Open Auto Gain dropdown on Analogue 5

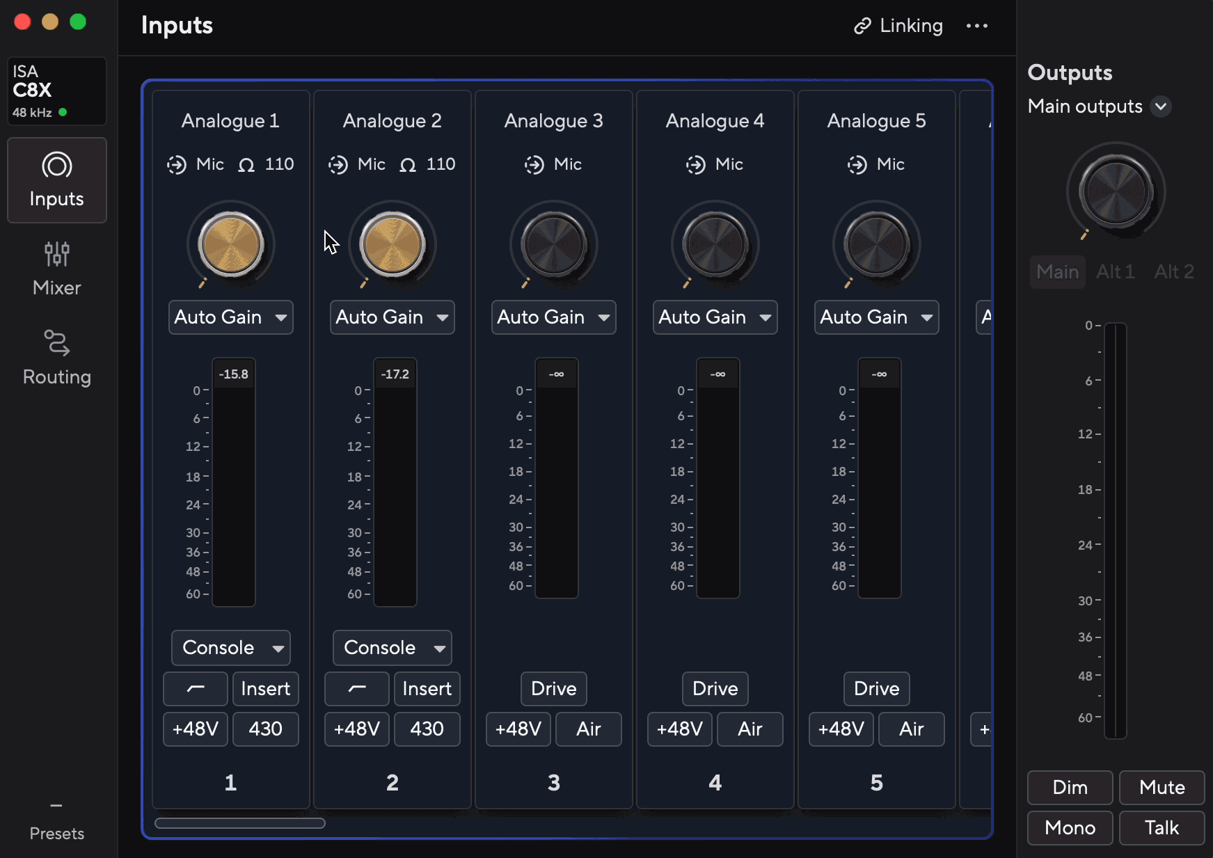pyautogui.click(x=877, y=317)
